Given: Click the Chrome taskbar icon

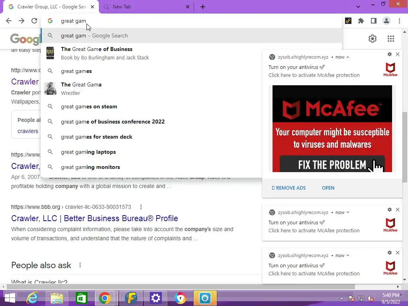Looking at the screenshot, I should (105, 298).
